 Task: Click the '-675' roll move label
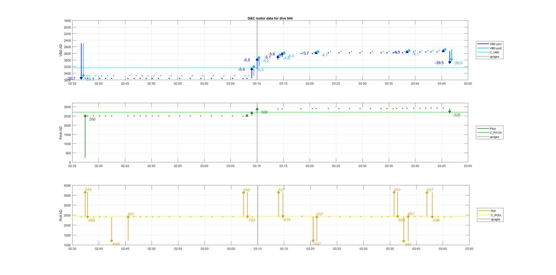287,220
